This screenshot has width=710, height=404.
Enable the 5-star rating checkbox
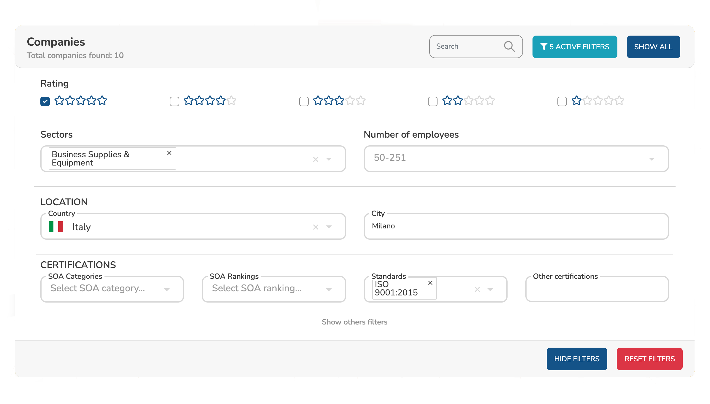[x=45, y=101]
